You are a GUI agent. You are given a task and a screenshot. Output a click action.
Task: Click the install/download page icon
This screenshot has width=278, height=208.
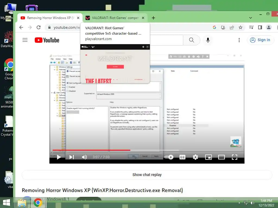[x=223, y=27]
